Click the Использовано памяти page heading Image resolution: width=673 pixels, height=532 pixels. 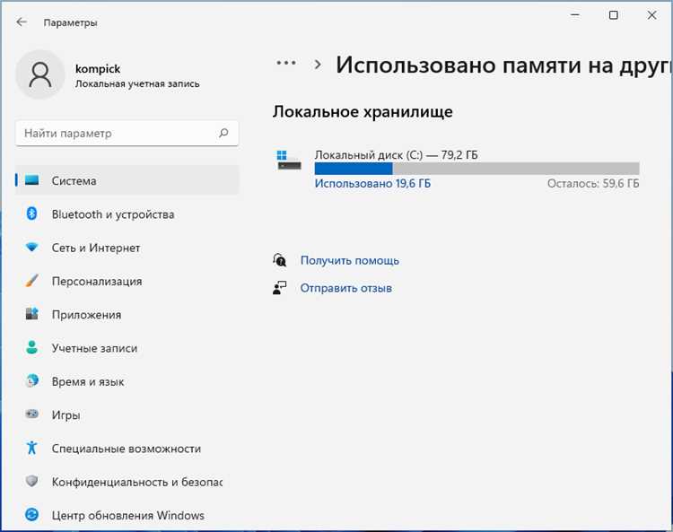503,65
